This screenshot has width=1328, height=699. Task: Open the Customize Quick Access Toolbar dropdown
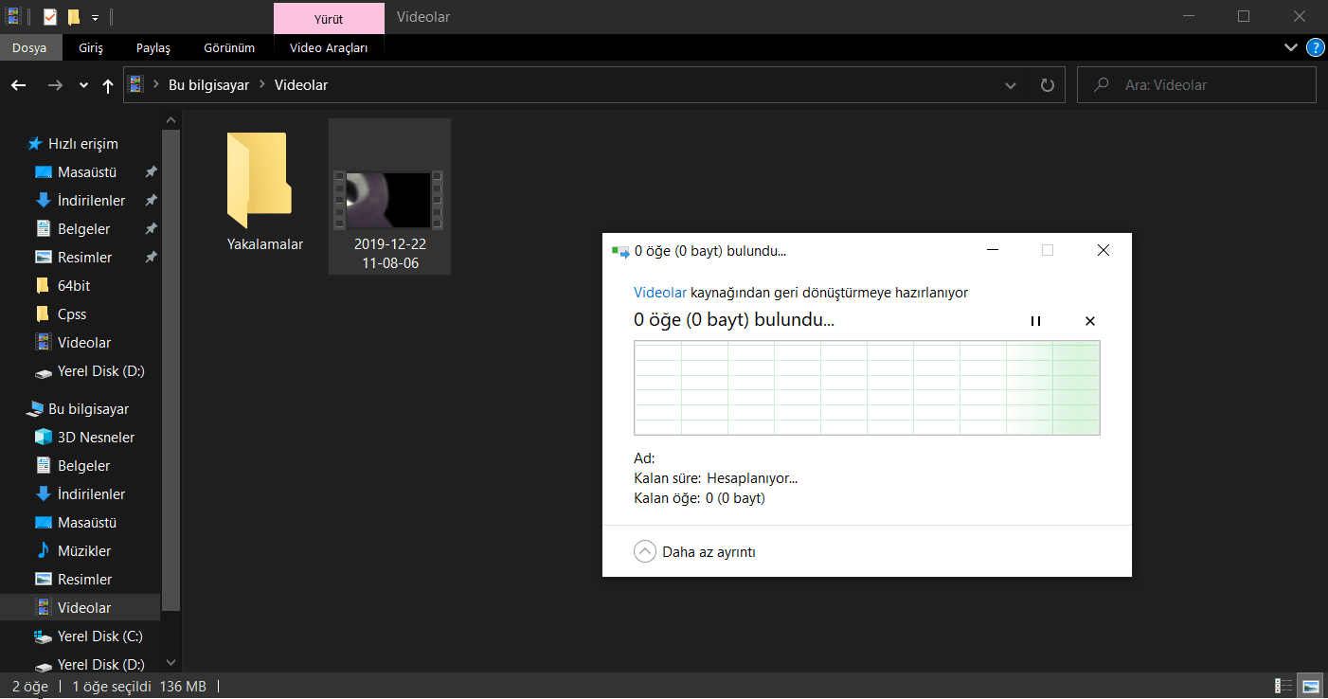(95, 18)
